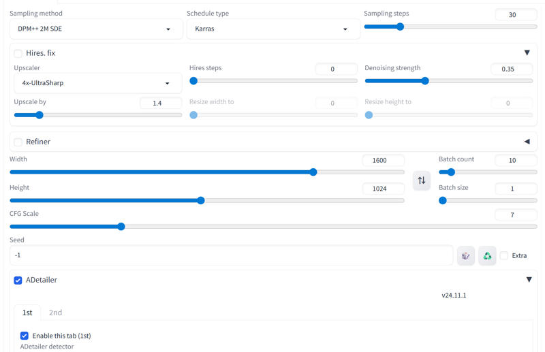Click the Sampling steps slider handle

(400, 27)
